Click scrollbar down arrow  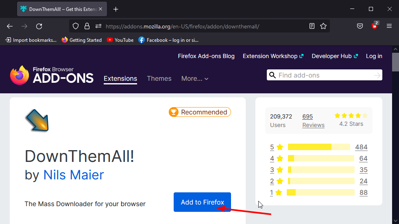click(x=395, y=221)
